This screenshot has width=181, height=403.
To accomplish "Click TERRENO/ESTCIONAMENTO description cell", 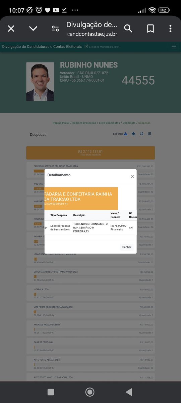I will tap(90, 227).
